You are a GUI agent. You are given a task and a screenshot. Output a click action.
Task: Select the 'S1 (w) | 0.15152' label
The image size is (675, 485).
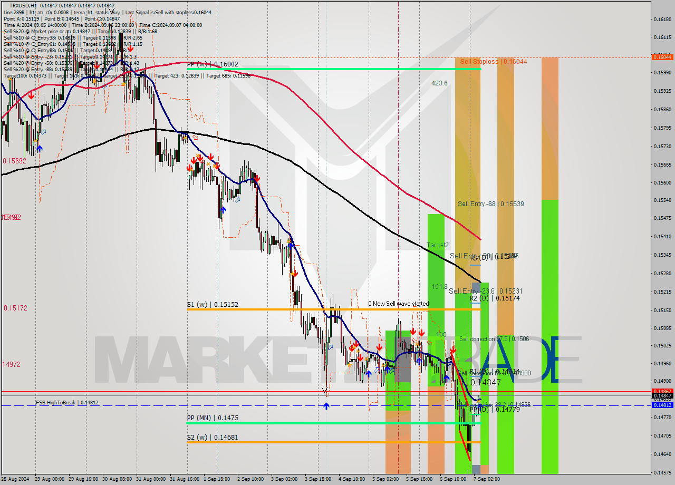[213, 305]
